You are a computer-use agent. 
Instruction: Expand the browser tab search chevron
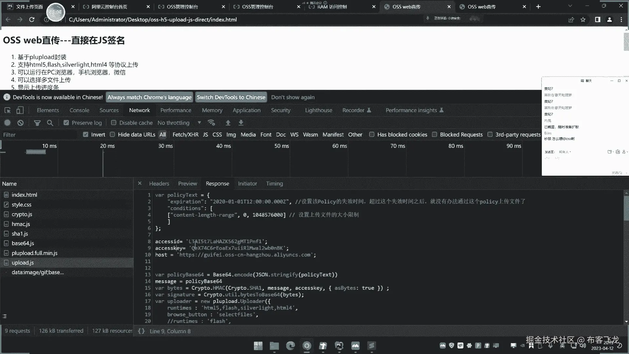click(570, 6)
